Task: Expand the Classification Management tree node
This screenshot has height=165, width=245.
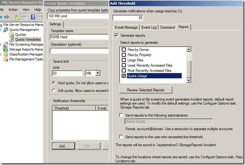Action: coord(0,54)
